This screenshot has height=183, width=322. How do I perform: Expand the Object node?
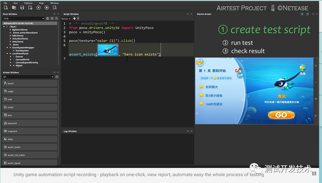[x=11, y=65]
